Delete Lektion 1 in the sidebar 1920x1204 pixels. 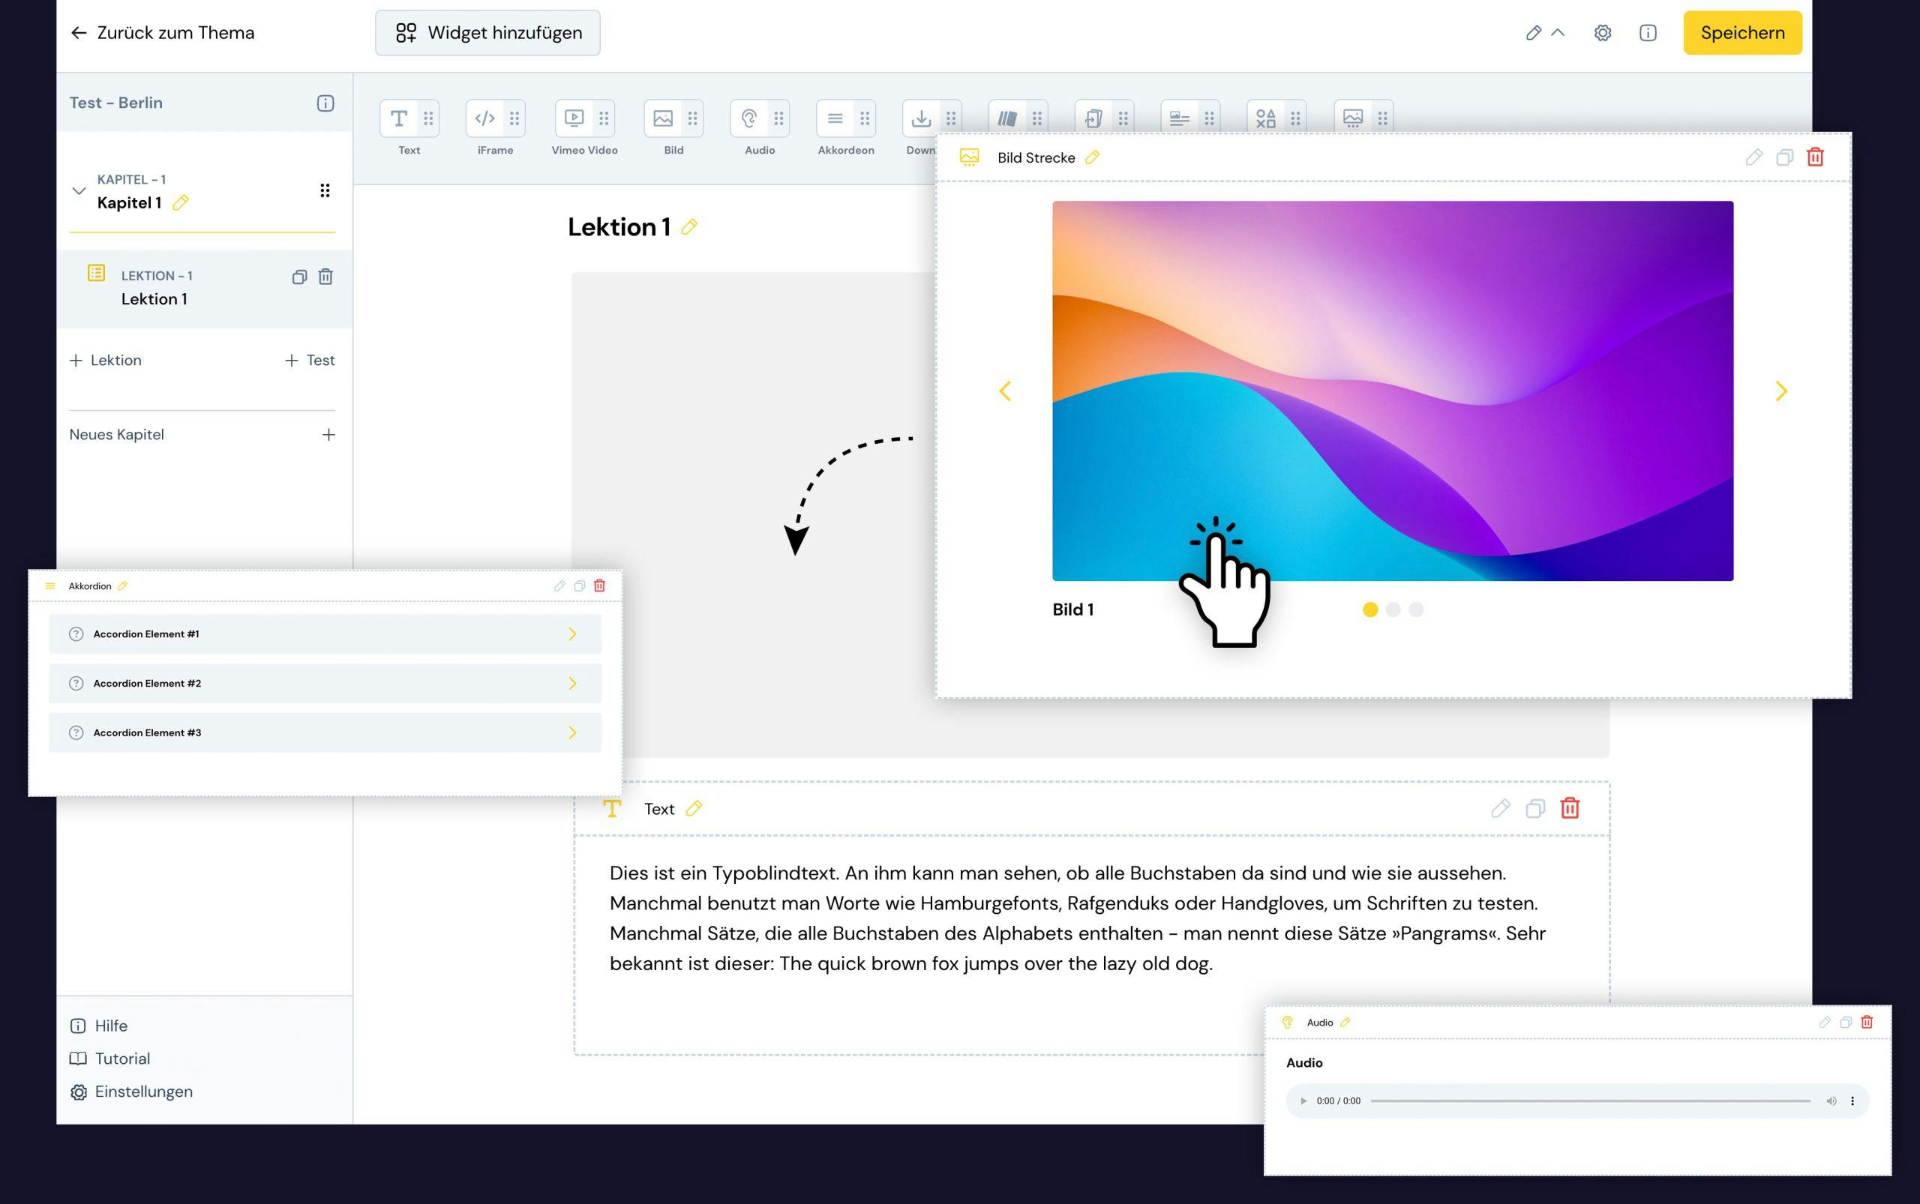click(325, 277)
